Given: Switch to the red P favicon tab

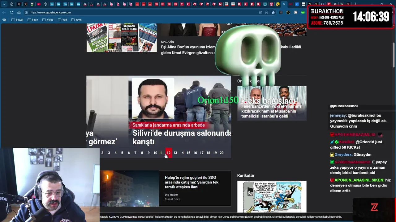Looking at the screenshot, I should 329,4.
